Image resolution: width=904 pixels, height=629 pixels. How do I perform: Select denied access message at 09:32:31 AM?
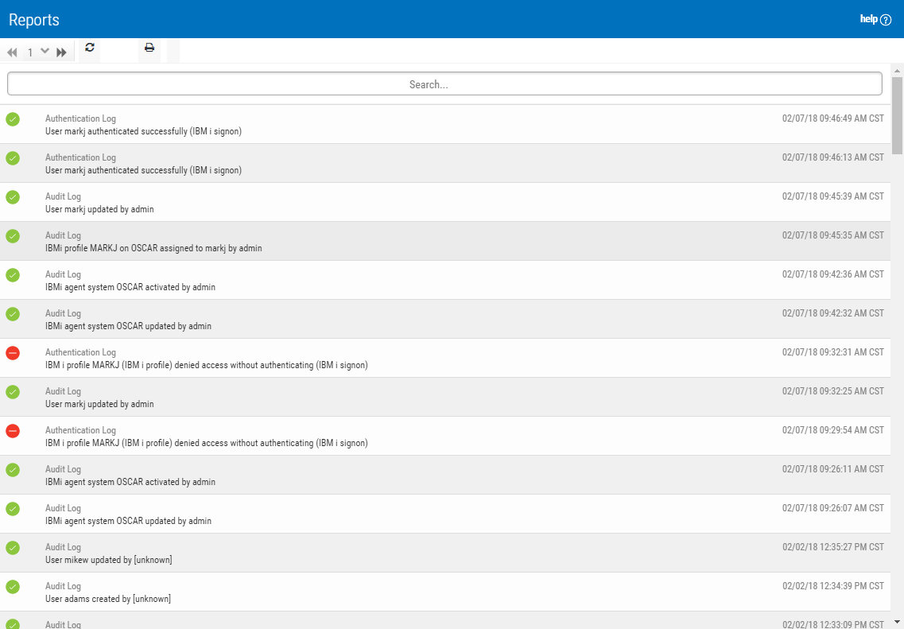point(207,365)
